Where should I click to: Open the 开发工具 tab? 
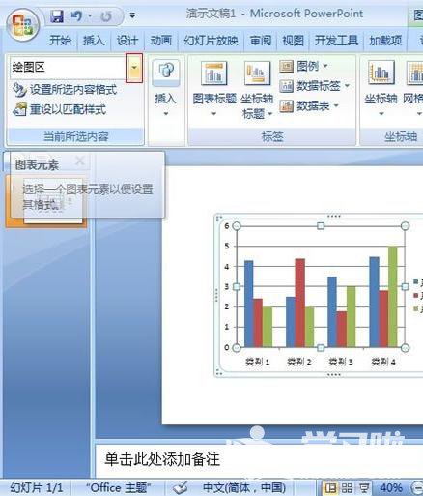pos(336,41)
